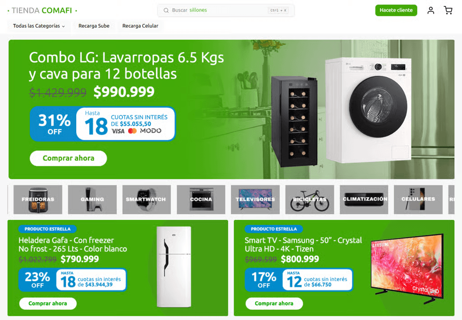Open the Celulares category tile
The image size is (462, 320).
point(418,199)
